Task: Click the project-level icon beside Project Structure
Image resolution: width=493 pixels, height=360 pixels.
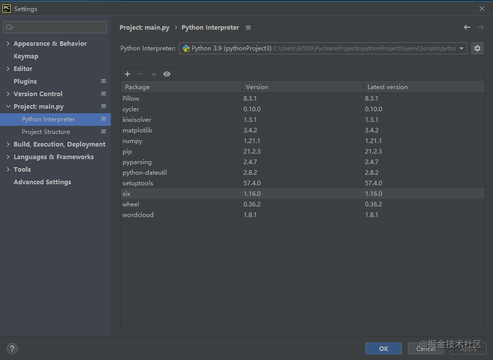Action: [x=103, y=131]
